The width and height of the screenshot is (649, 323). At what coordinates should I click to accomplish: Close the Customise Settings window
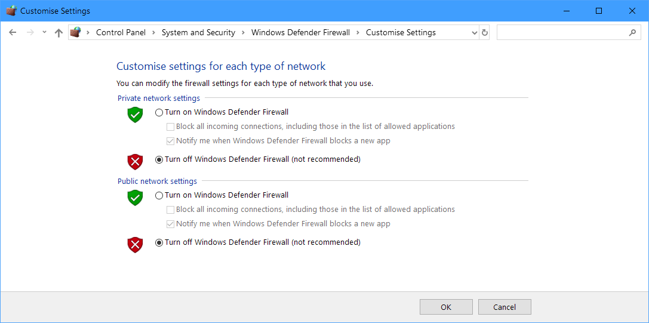[632, 11]
